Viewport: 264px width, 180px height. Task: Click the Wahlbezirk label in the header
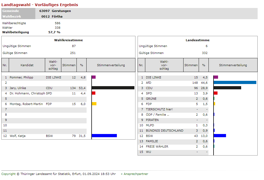(12, 16)
